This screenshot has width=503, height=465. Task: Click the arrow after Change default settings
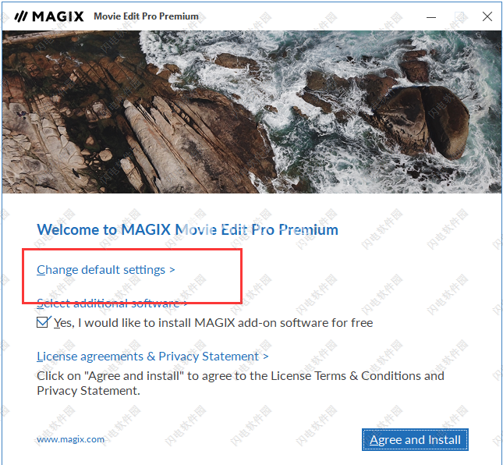pos(172,270)
